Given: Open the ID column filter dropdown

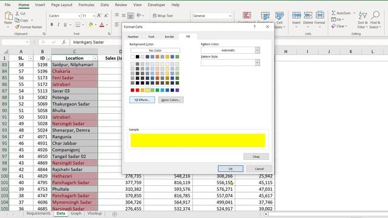Looking at the screenshot, I should tap(48, 58).
